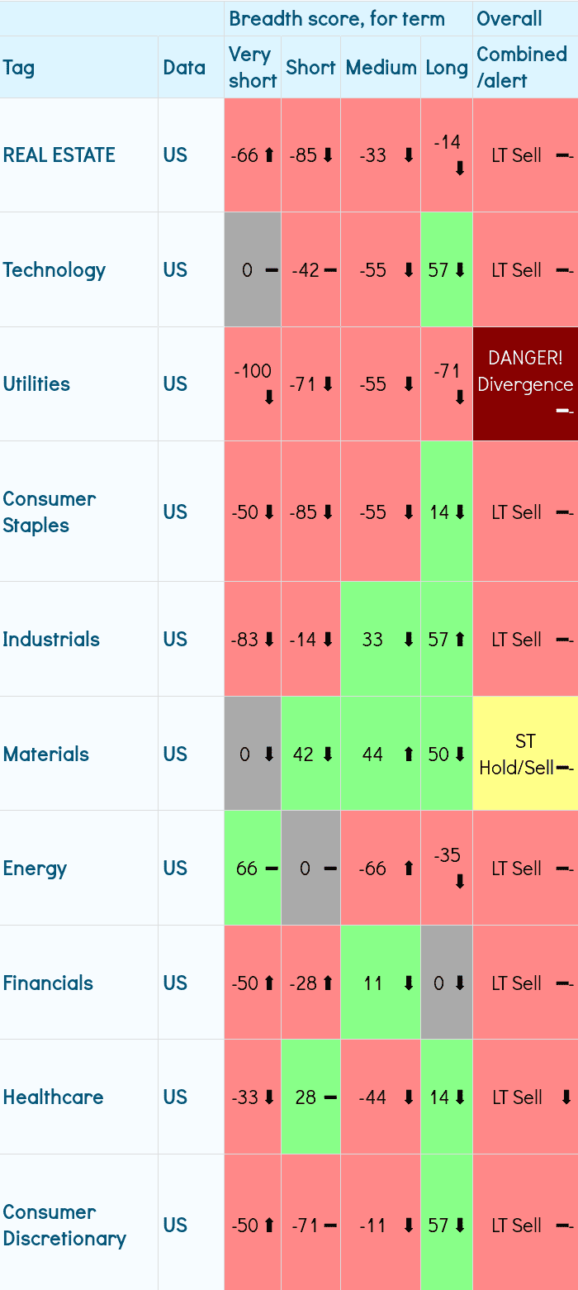Click the down arrow under Utilities -100 score
The height and width of the screenshot is (1290, 578).
(x=269, y=397)
